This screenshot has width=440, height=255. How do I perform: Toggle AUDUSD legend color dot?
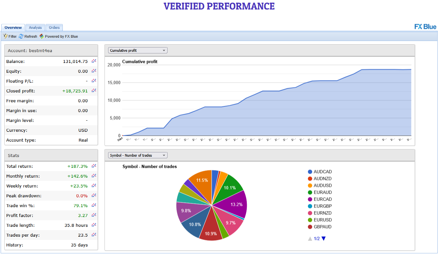click(310, 186)
